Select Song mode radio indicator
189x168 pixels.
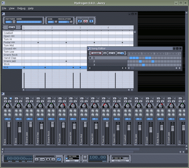click(x=67, y=158)
